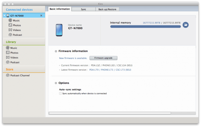Click the Connected devices header

19,10
